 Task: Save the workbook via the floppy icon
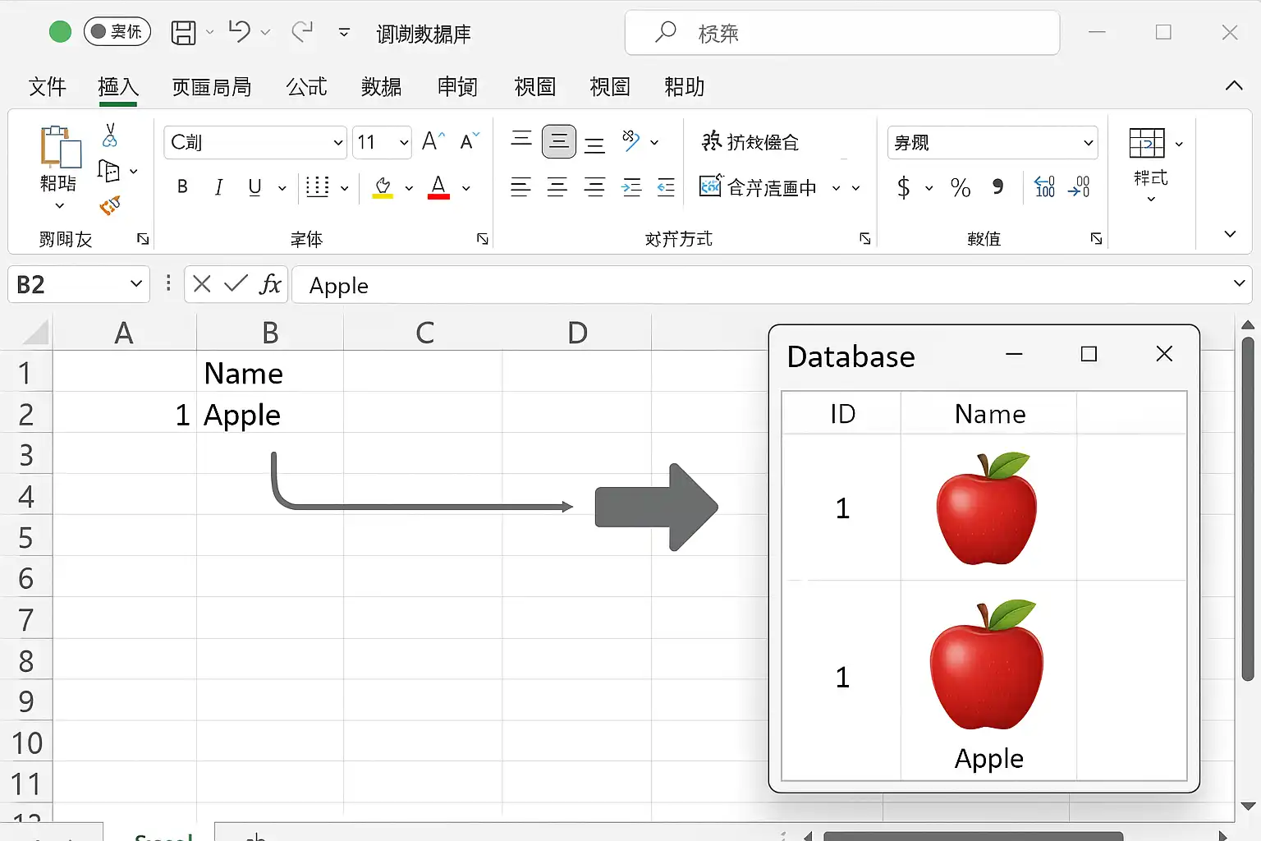[183, 33]
